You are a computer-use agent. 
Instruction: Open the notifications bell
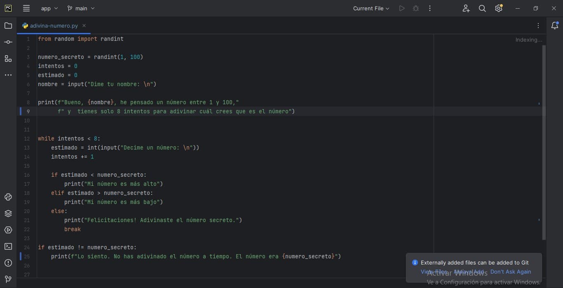(x=555, y=26)
